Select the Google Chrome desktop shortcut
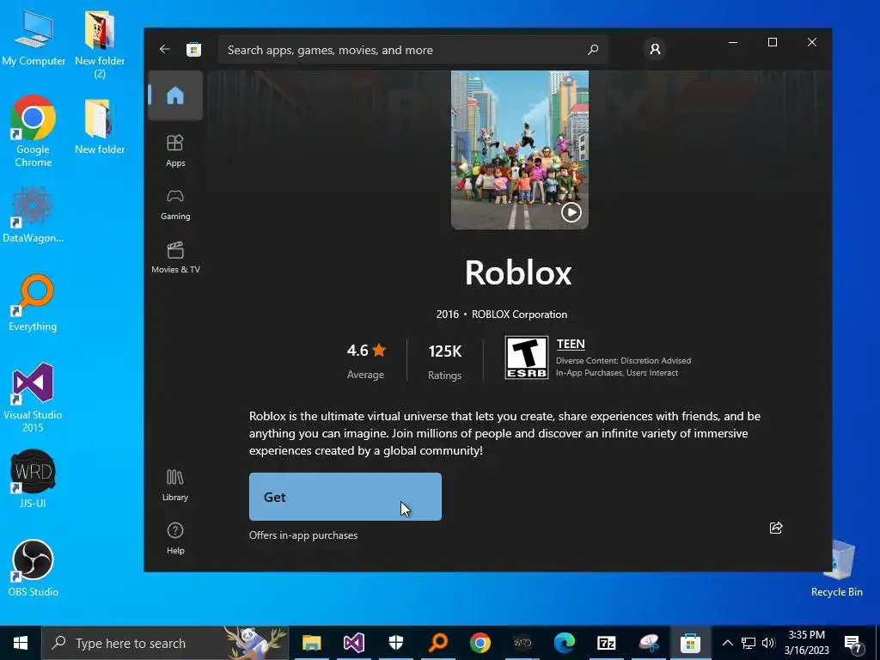 point(34,131)
